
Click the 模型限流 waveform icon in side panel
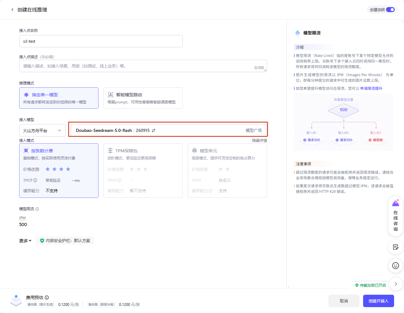pos(297,33)
